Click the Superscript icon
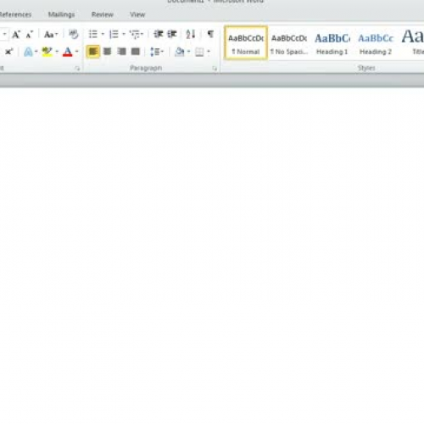 tap(8, 52)
